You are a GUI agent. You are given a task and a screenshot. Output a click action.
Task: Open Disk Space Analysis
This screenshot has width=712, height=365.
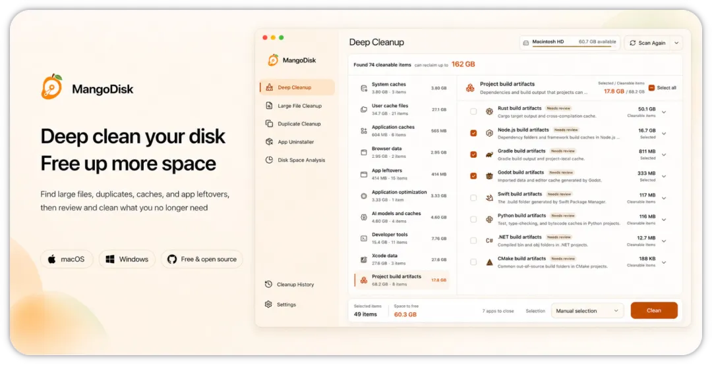(x=297, y=160)
